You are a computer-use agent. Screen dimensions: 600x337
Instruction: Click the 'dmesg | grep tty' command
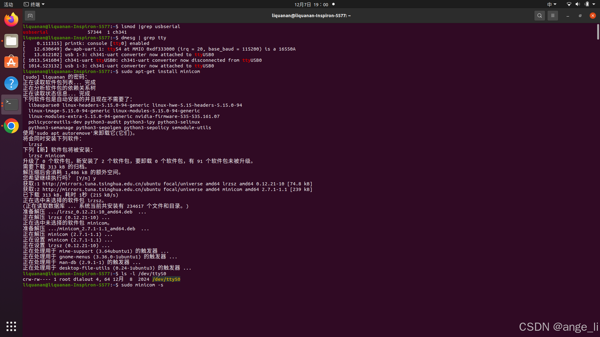(x=144, y=38)
